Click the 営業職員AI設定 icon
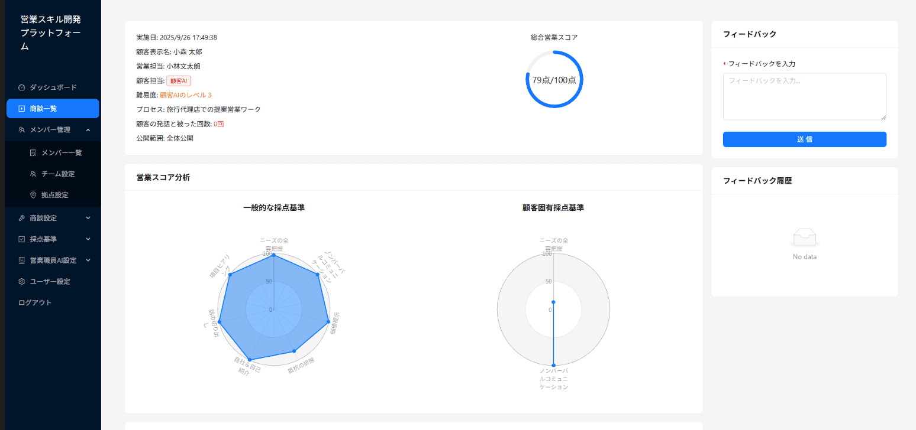The width and height of the screenshot is (916, 430). (x=22, y=260)
